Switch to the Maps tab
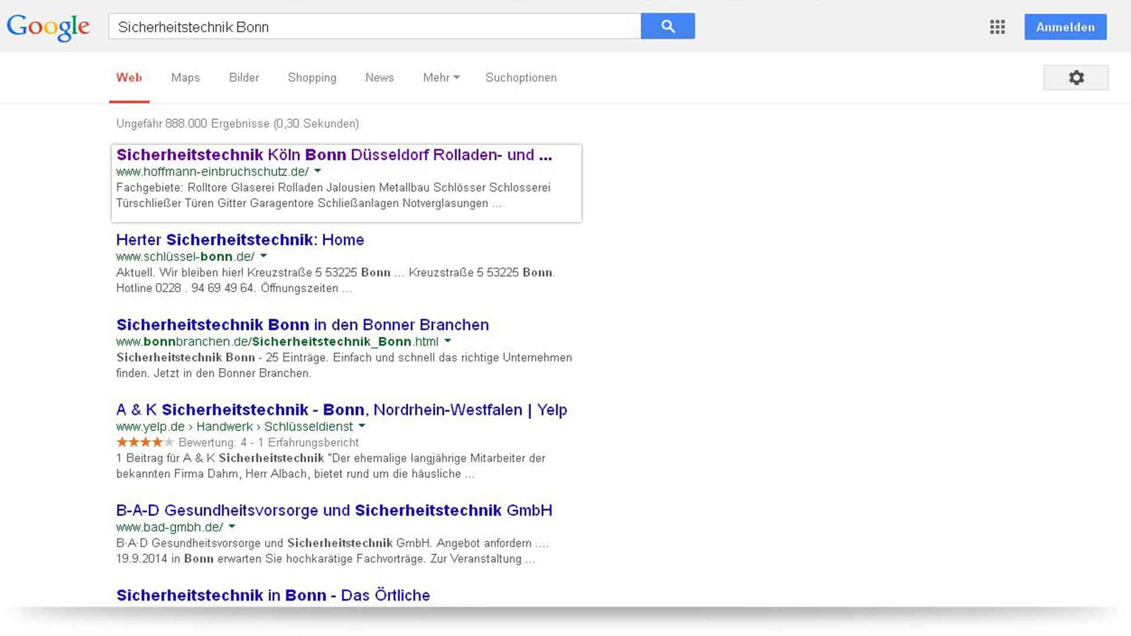1131x636 pixels. (186, 78)
